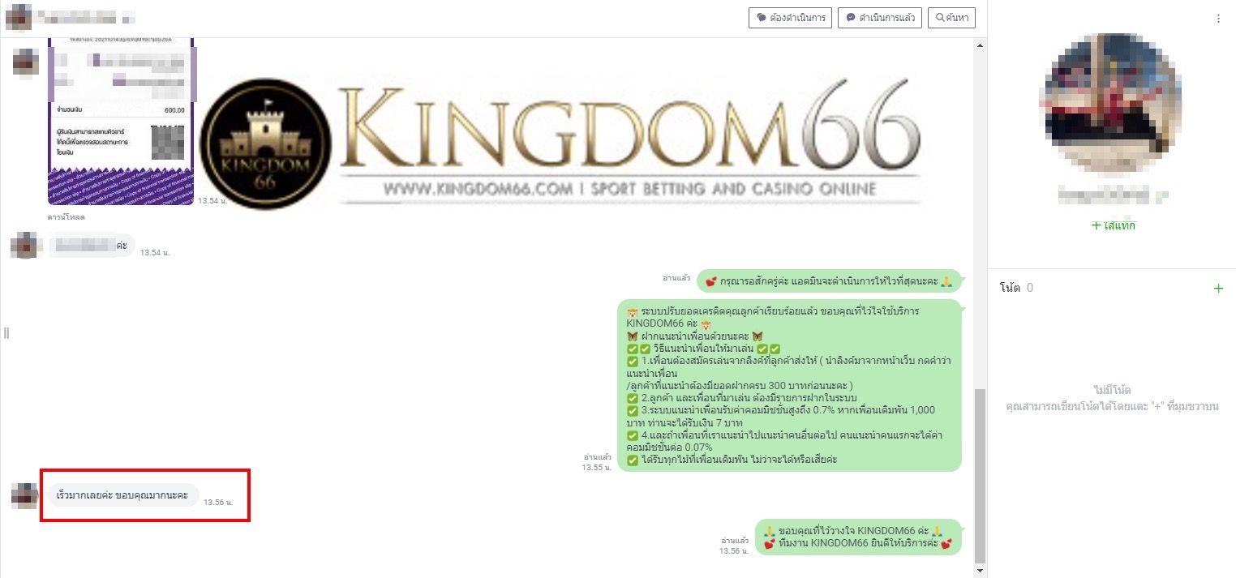Click the scrollbar down arrow
This screenshot has width=1236, height=578.
pos(980,571)
